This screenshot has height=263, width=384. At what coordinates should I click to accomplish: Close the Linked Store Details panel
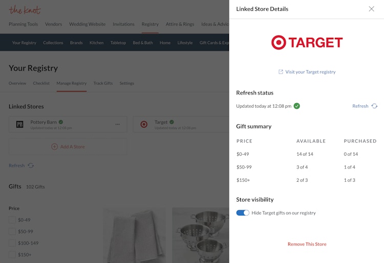click(371, 9)
